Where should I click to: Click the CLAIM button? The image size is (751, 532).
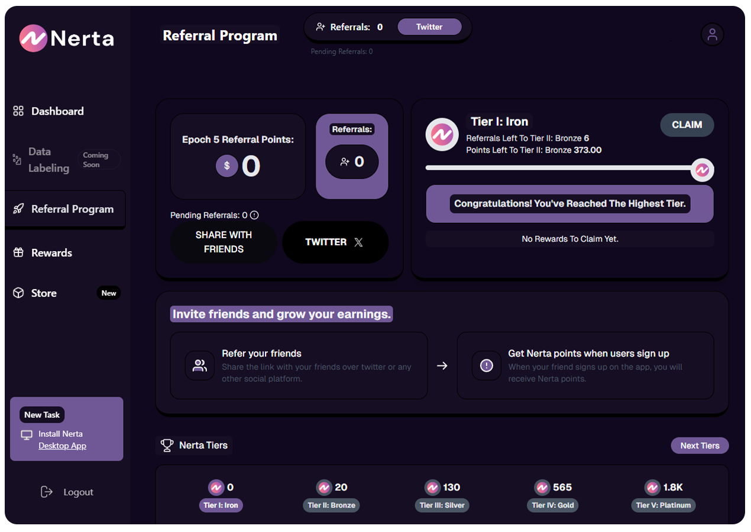(x=687, y=125)
